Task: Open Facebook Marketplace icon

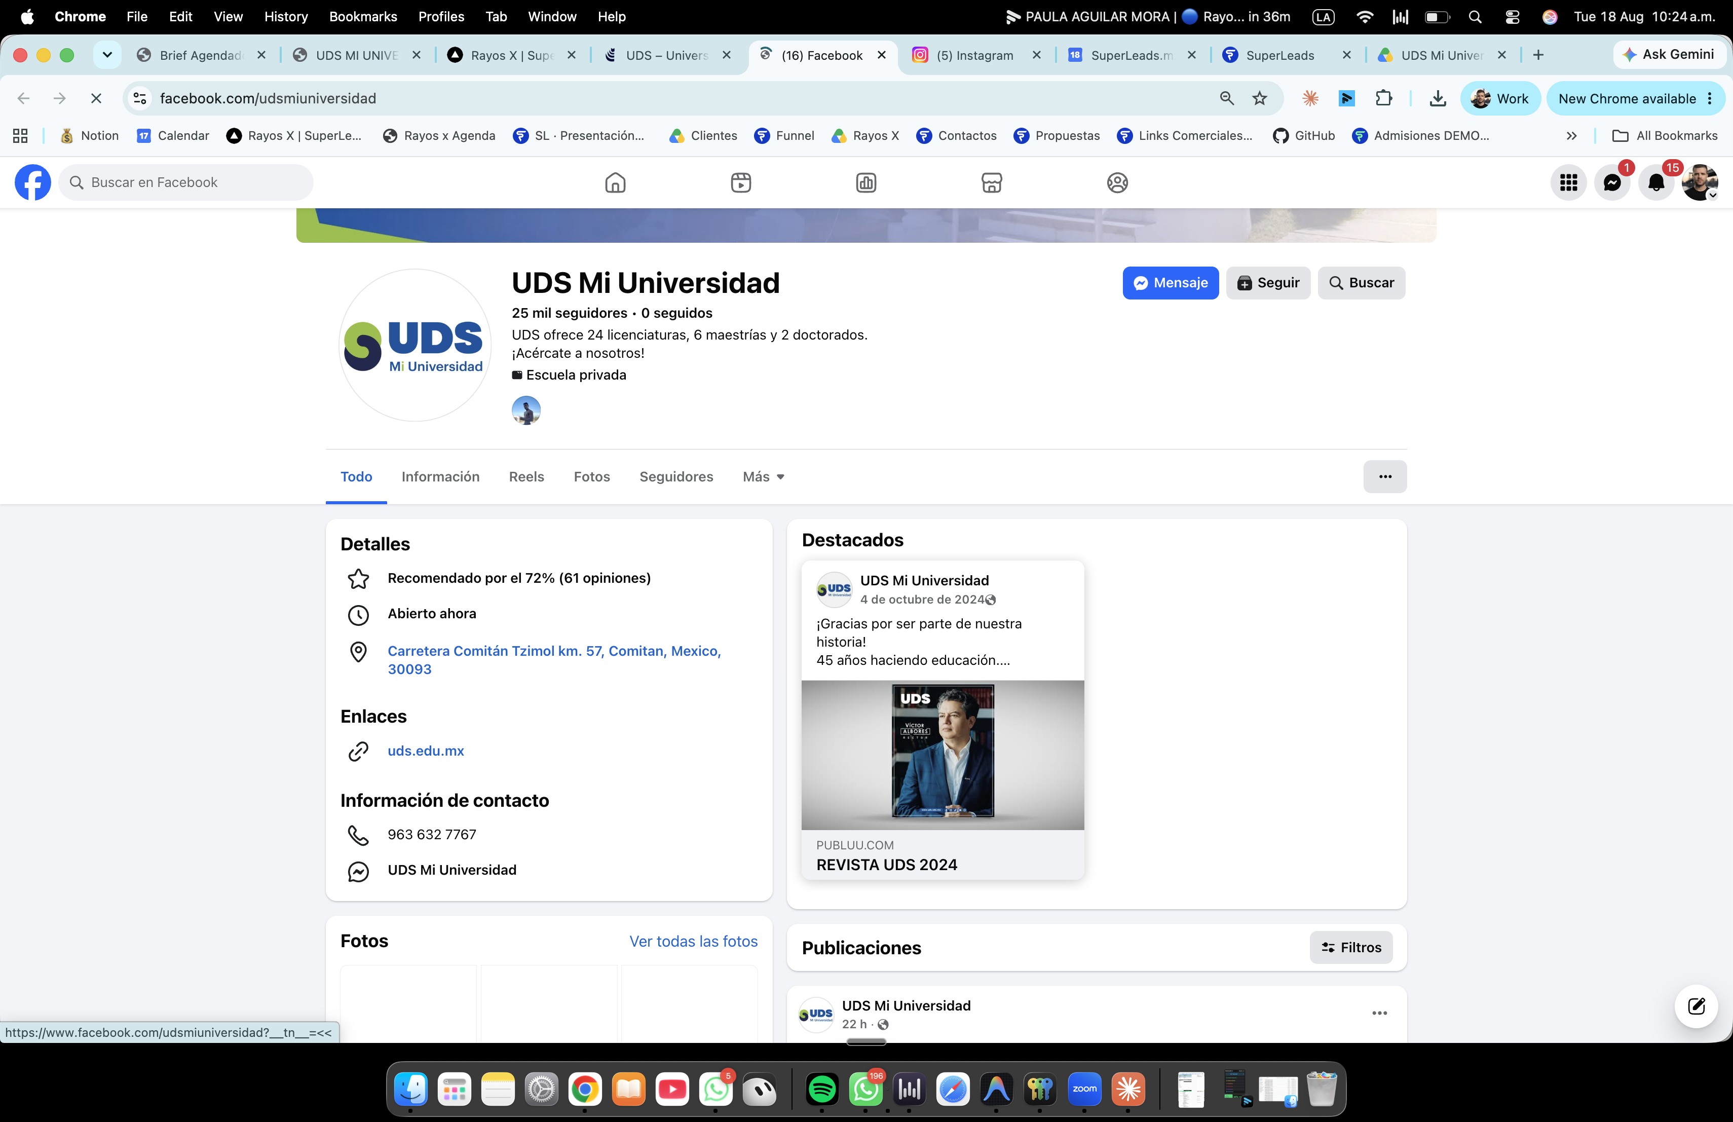Action: tap(992, 183)
